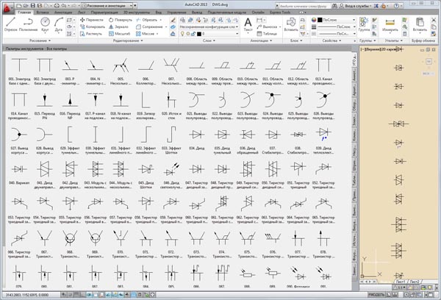441x300 pixels.
Task: Switch to the Лист2 layout tab
Action: (414, 282)
